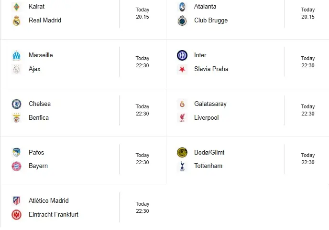The width and height of the screenshot is (329, 230).
Task: Select the Eintracht Frankfurt team name
Action: [x=54, y=215]
